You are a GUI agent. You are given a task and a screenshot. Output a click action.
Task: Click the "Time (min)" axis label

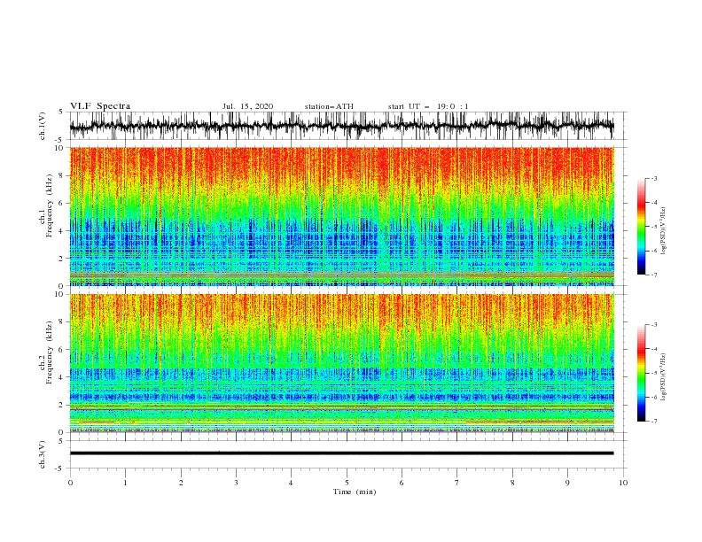pyautogui.click(x=355, y=492)
